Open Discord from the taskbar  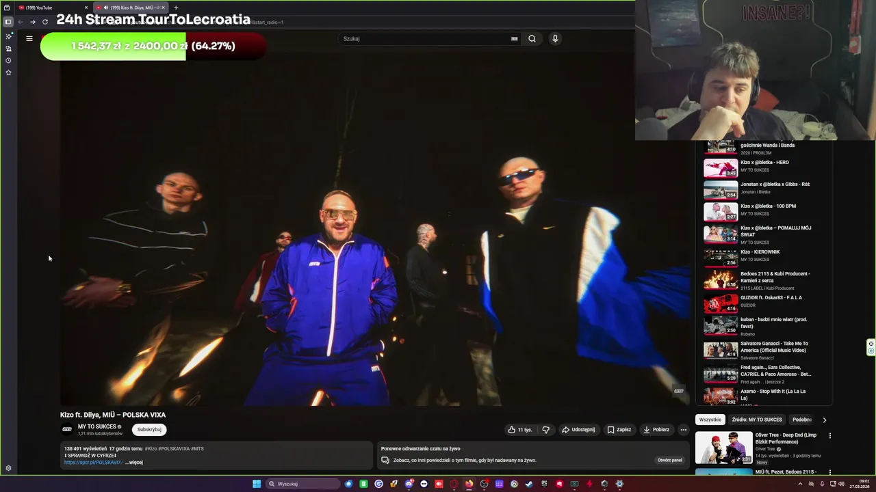click(409, 484)
